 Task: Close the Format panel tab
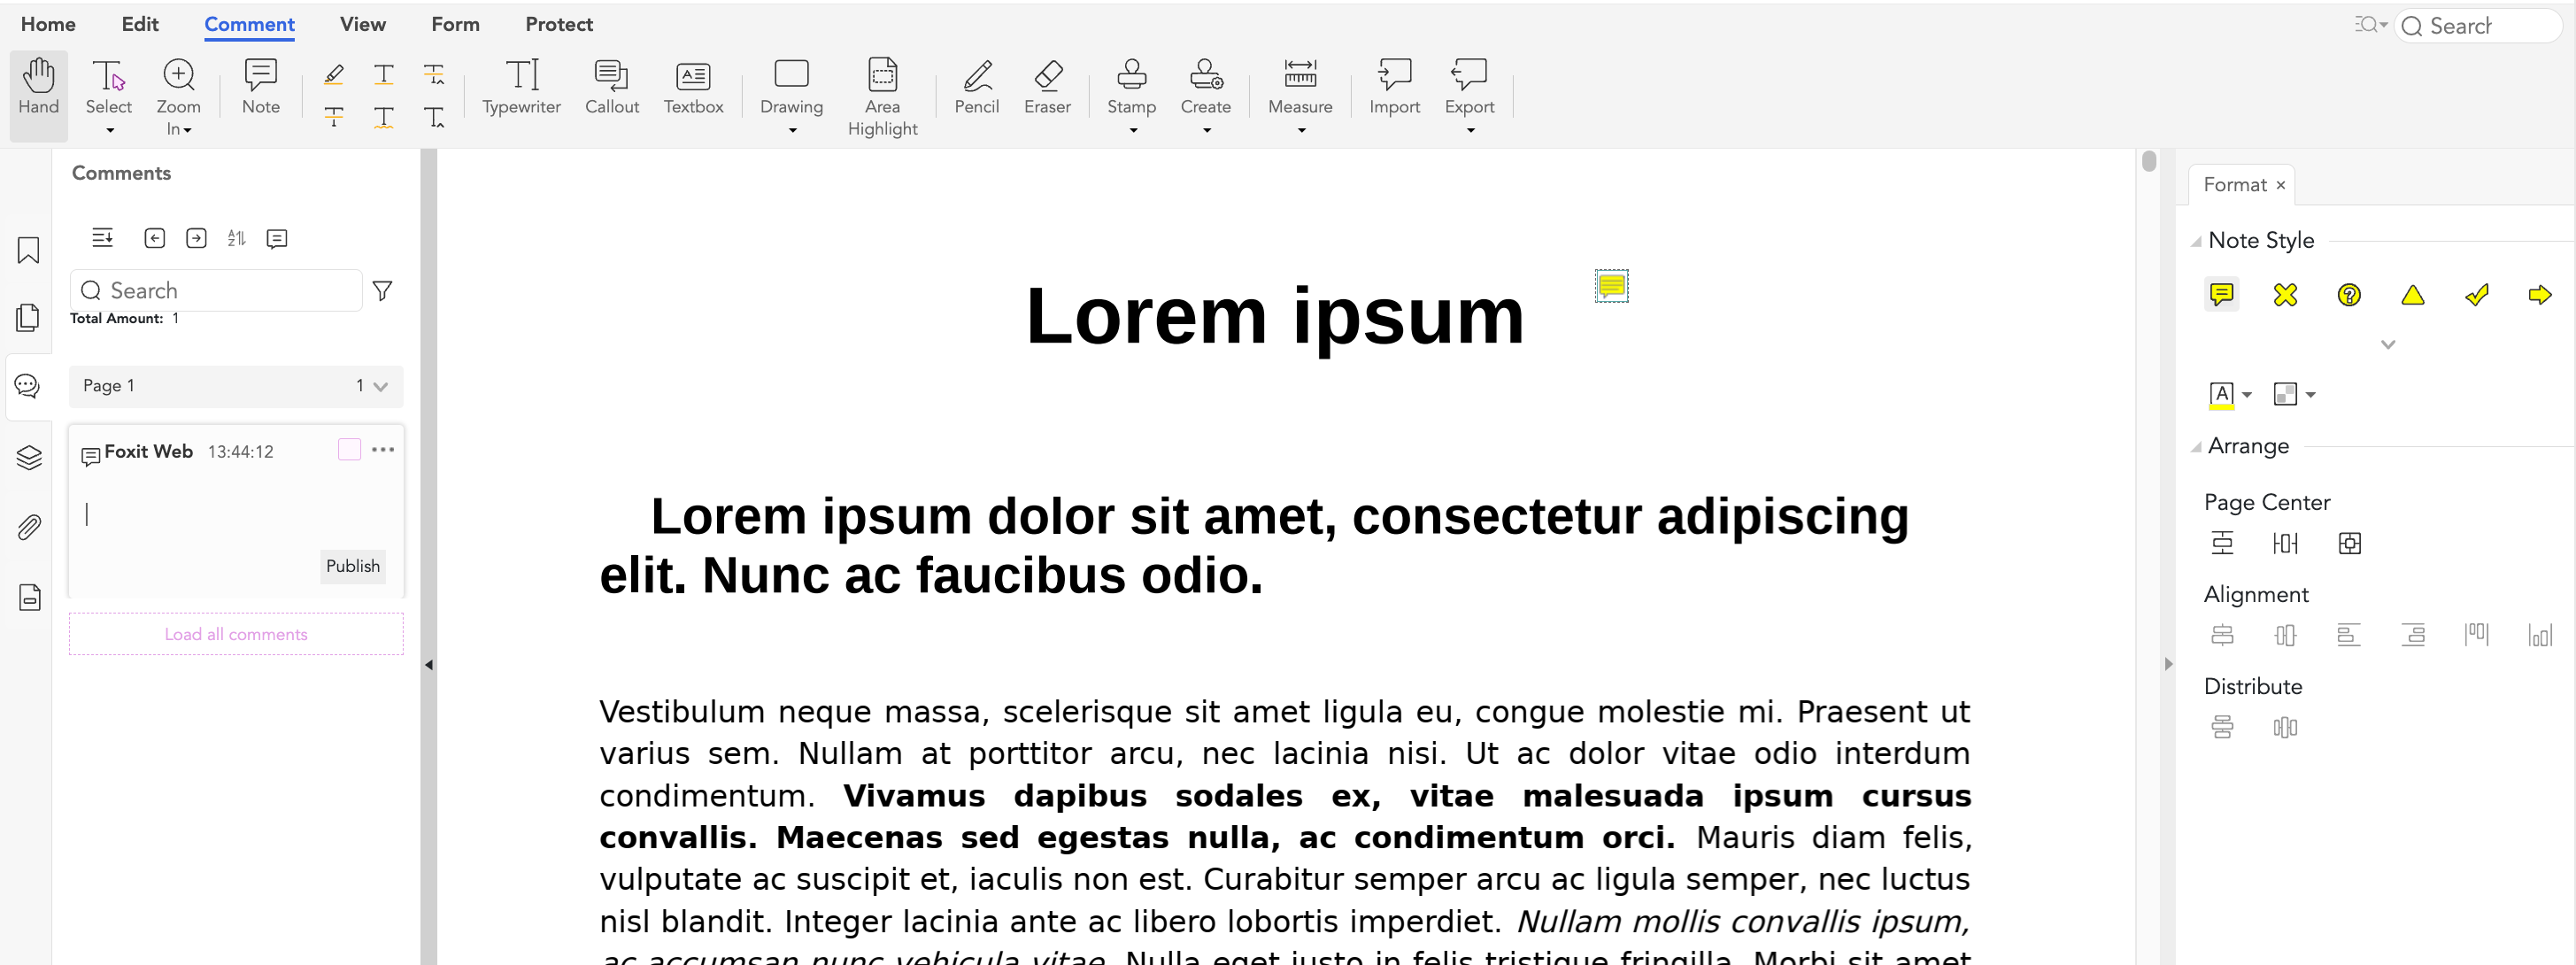[x=2281, y=186]
